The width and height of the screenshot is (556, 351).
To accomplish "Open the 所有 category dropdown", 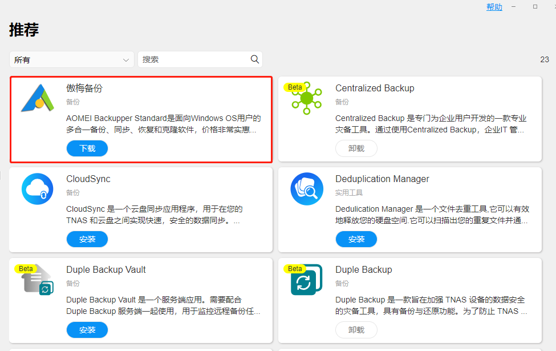I will point(72,59).
